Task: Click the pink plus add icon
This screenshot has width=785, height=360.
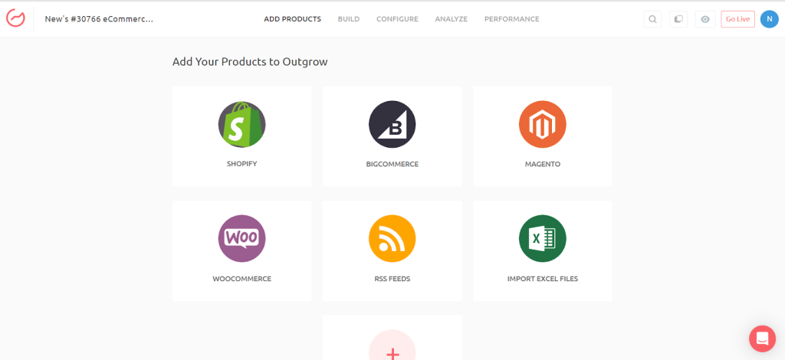Action: tap(392, 349)
